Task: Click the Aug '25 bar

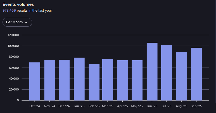Action: (x=181, y=76)
